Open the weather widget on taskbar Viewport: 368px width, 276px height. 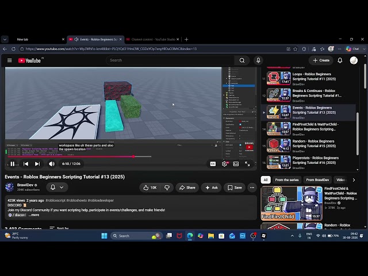[16, 236]
